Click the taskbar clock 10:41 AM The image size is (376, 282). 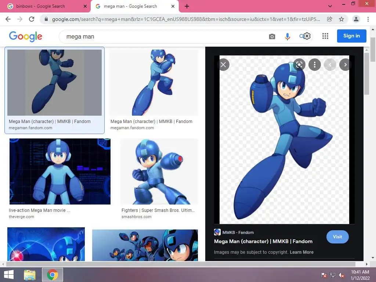coord(360,272)
